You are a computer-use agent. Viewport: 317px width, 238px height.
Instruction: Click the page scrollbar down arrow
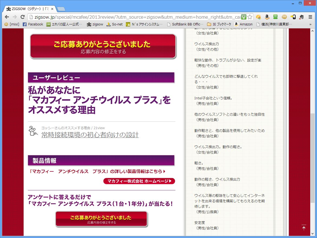tap(313, 234)
